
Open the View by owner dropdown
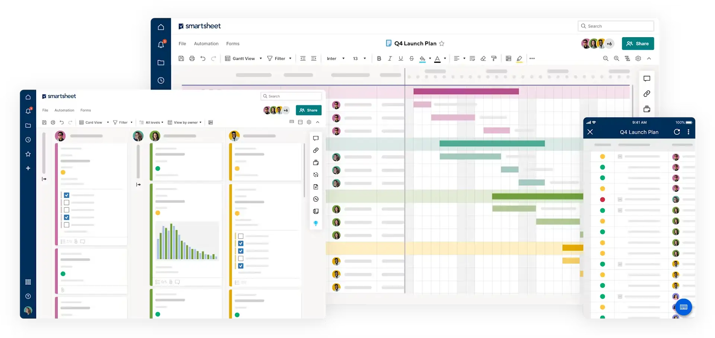(184, 122)
